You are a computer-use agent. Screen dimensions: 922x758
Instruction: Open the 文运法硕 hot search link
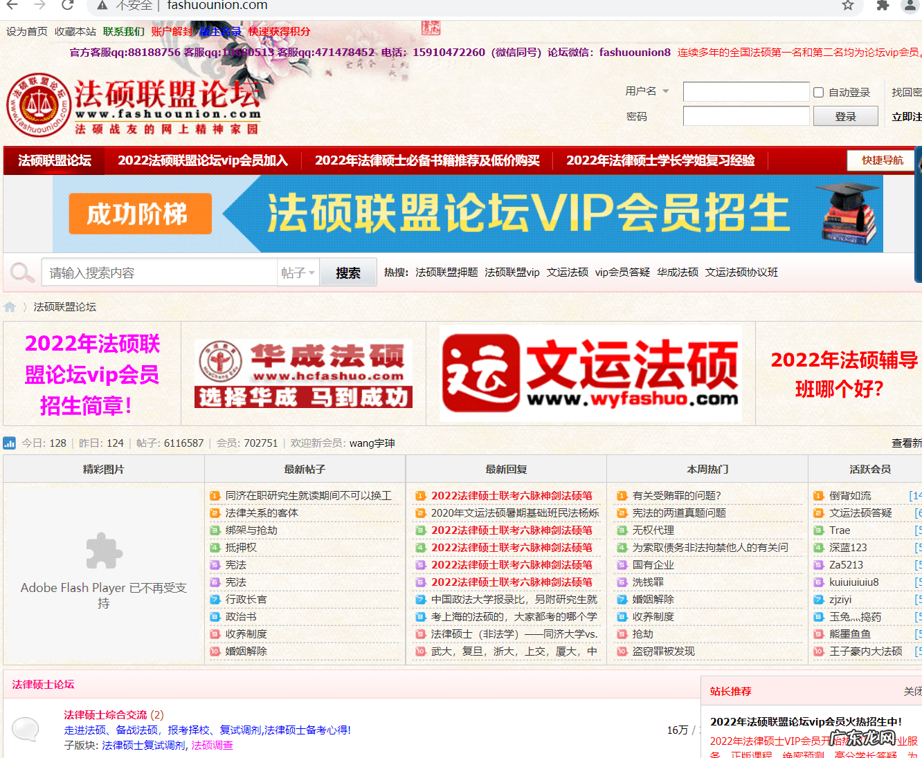[x=568, y=272]
